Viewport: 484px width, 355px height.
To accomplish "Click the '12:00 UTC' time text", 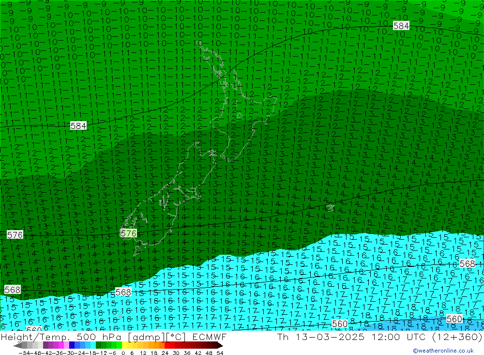I will point(400,337).
